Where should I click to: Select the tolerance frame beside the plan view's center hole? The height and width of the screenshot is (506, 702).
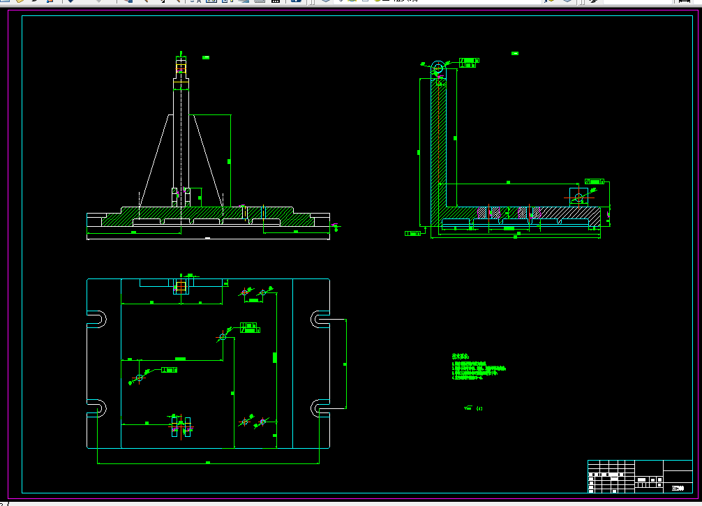click(x=250, y=327)
